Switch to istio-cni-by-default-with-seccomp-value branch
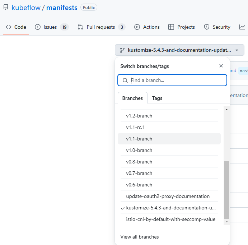Image resolution: width=248 pixels, height=245 pixels. click(x=169, y=219)
